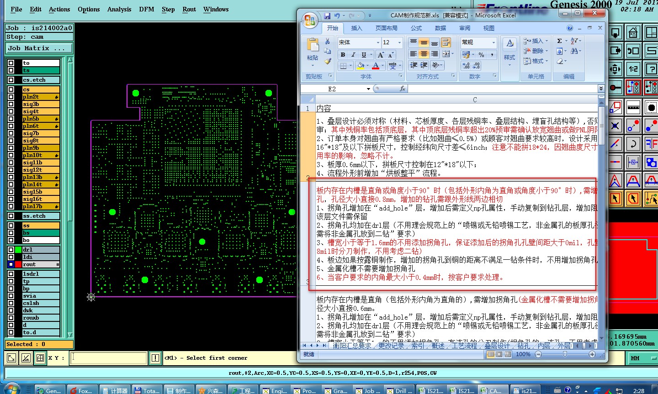The image size is (658, 394).
Task: Open the font size dropdown showing 12
Action: tap(399, 42)
